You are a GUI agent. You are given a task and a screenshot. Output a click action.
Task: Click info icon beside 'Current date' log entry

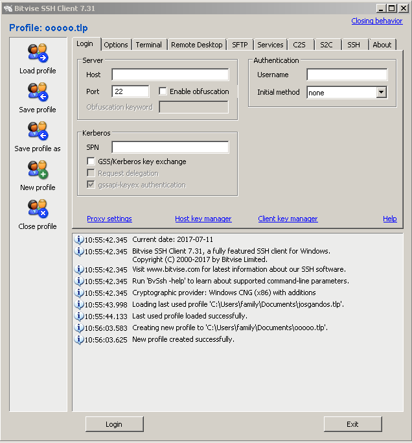(x=79, y=239)
